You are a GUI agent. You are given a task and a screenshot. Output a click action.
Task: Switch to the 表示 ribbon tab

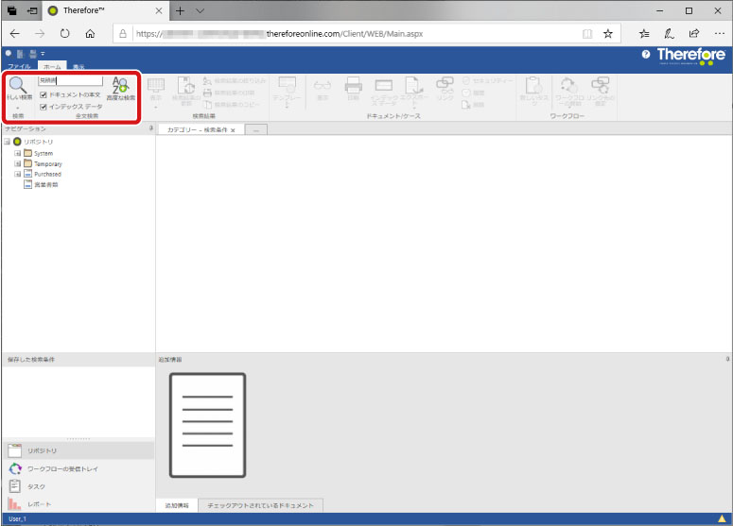[x=79, y=67]
